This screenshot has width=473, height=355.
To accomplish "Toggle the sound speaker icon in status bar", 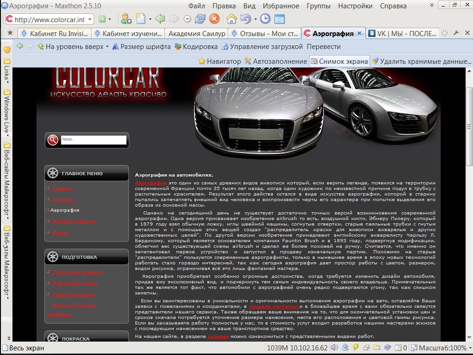I will point(333,348).
